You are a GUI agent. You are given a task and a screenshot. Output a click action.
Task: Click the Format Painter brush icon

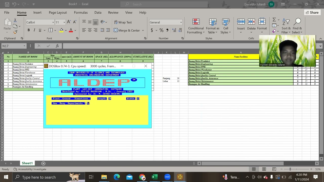point(15,32)
